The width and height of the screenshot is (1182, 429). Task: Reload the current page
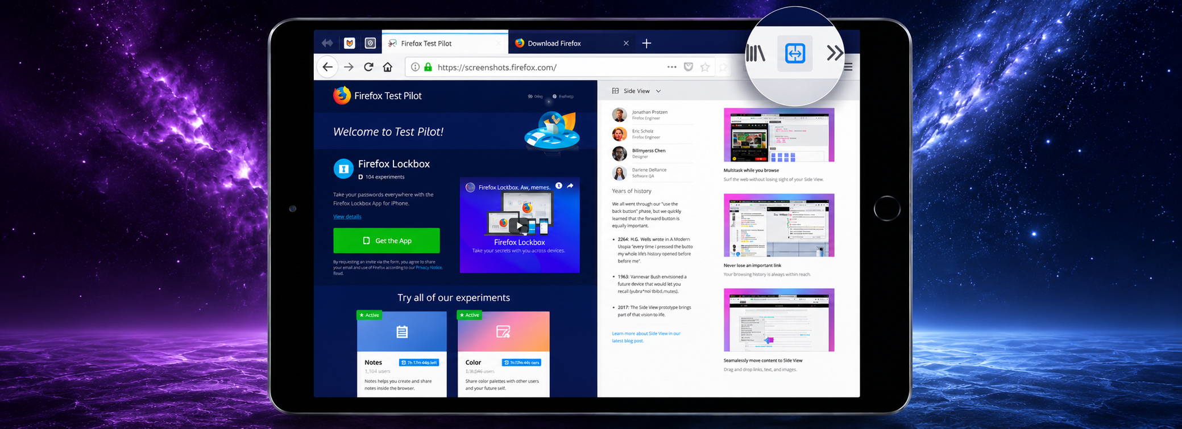pos(368,67)
